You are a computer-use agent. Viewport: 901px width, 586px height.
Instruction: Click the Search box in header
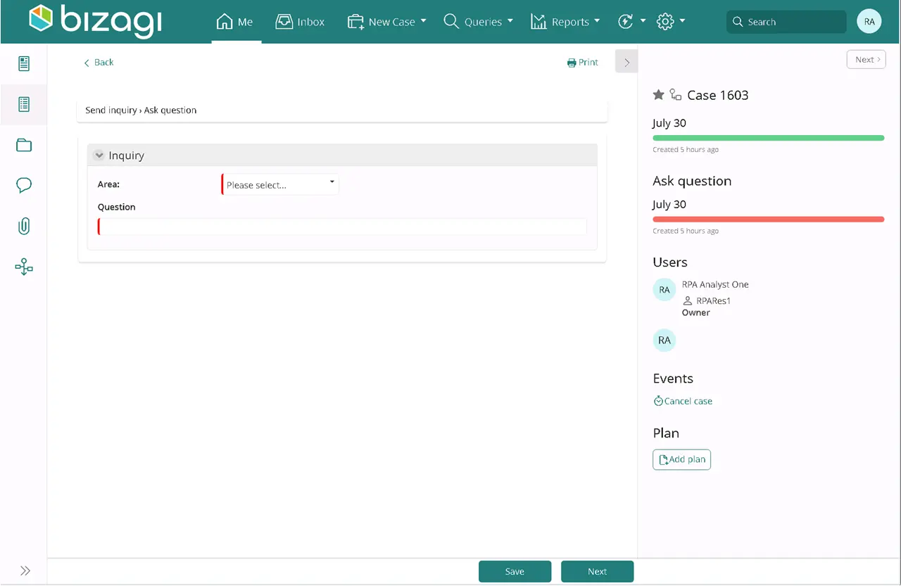point(786,22)
